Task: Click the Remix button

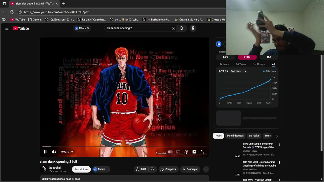Action: [99, 169]
